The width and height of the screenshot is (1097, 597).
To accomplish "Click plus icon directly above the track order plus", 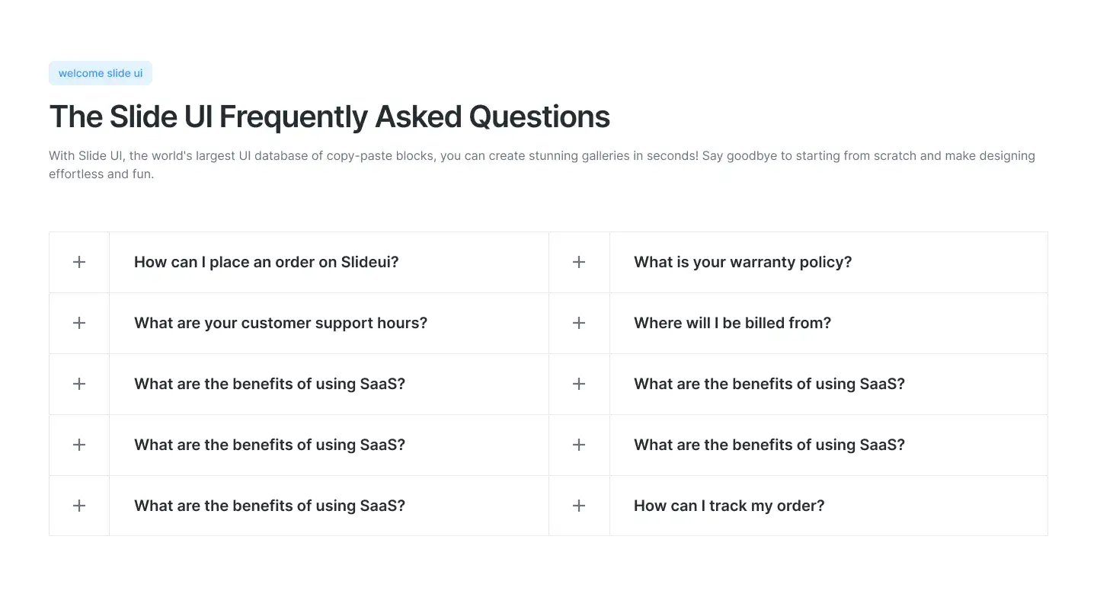I will pos(579,445).
